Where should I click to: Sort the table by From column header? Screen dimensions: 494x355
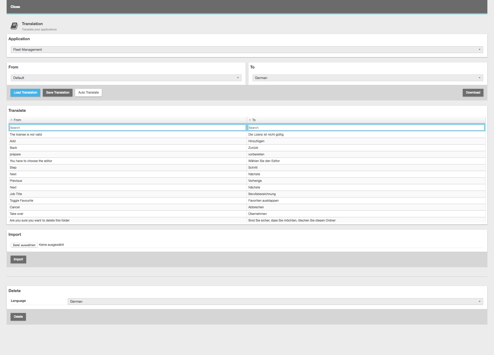[127, 120]
